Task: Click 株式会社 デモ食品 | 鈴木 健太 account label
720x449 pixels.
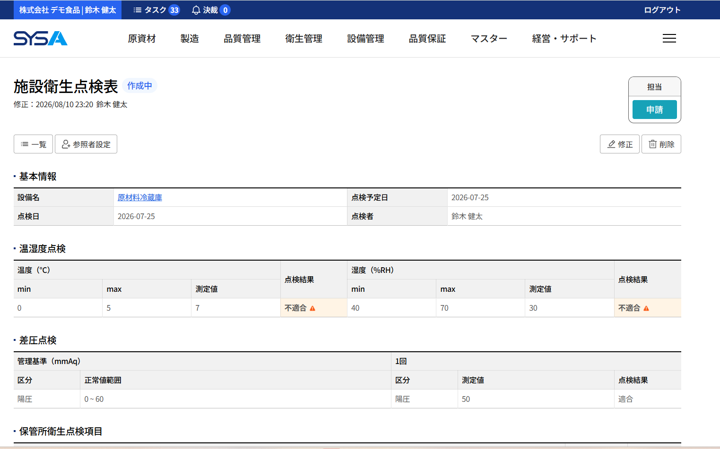Action: (68, 10)
